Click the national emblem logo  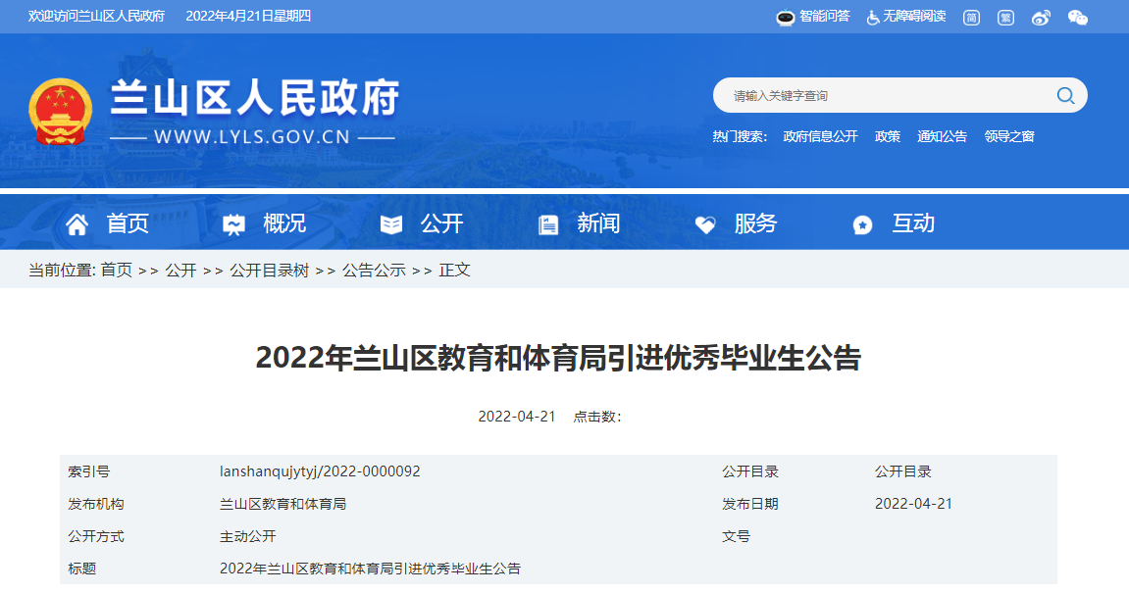(x=61, y=112)
